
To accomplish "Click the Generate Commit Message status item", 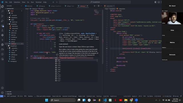I will point(69,96).
